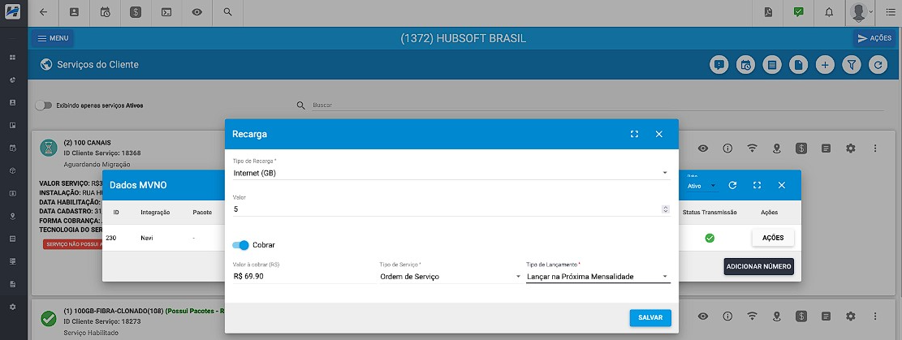Image resolution: width=902 pixels, height=340 pixels.
Task: Click the calendar icon in Serviços do Cliente toolbar
Action: [x=745, y=65]
